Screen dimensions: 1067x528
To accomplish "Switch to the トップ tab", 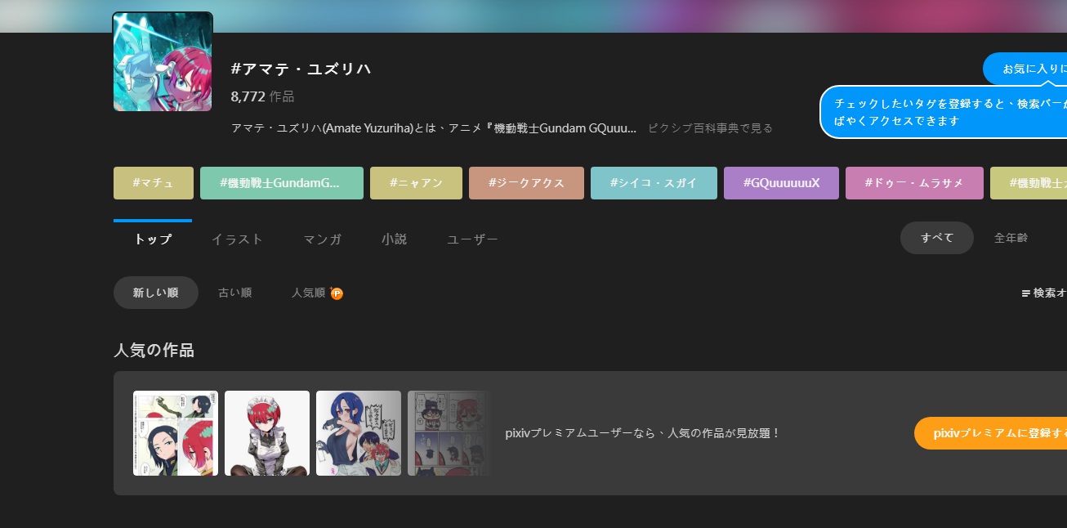I will pyautogui.click(x=153, y=239).
